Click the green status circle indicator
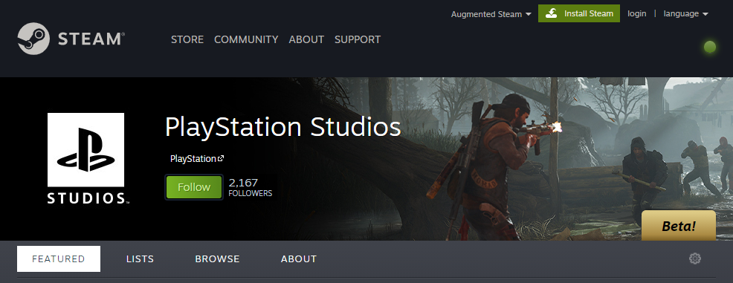This screenshot has width=733, height=283. [710, 47]
